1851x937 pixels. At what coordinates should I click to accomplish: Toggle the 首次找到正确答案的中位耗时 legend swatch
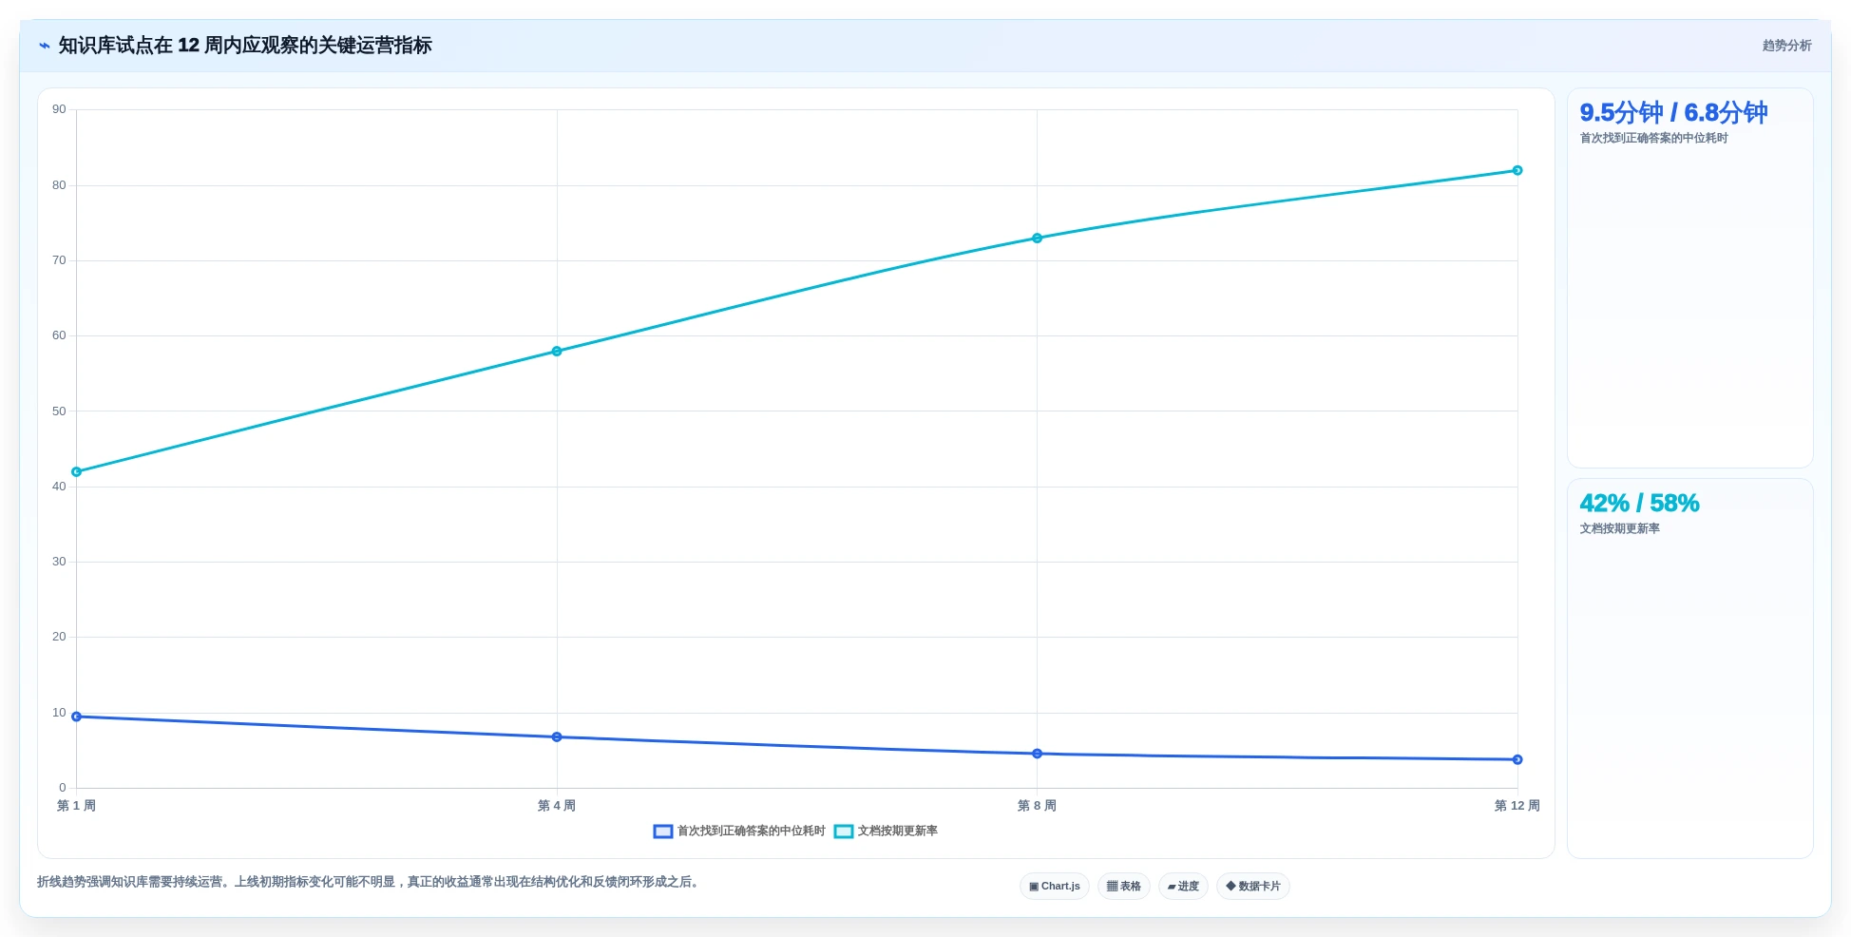pyautogui.click(x=663, y=832)
